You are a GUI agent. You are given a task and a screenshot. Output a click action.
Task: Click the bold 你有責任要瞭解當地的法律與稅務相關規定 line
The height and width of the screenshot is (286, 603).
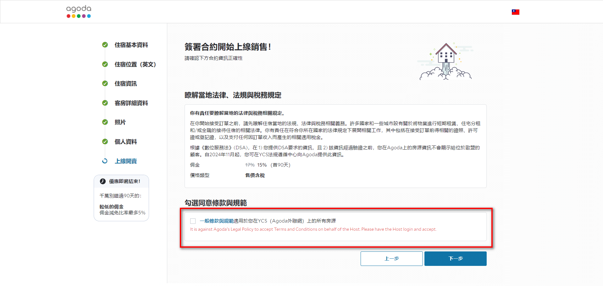pos(237,113)
